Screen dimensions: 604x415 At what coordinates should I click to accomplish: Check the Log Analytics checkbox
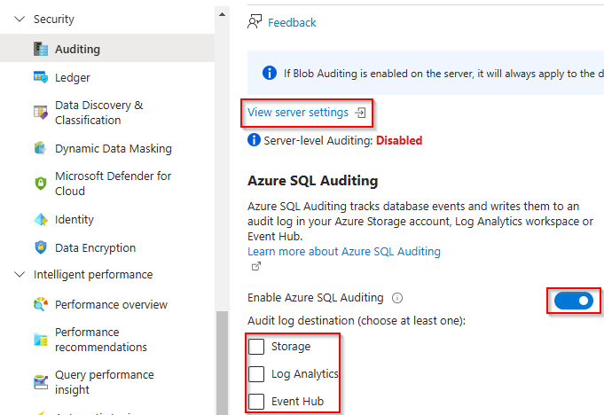coord(256,374)
